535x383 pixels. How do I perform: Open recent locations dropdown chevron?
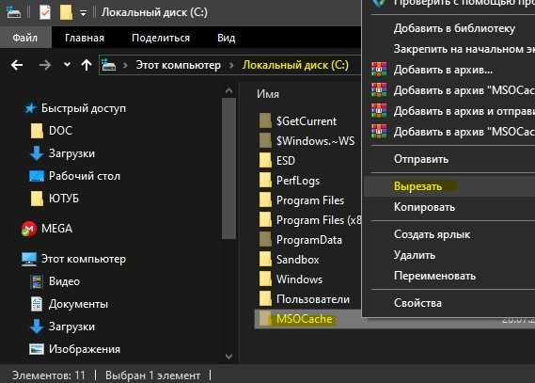(67, 64)
